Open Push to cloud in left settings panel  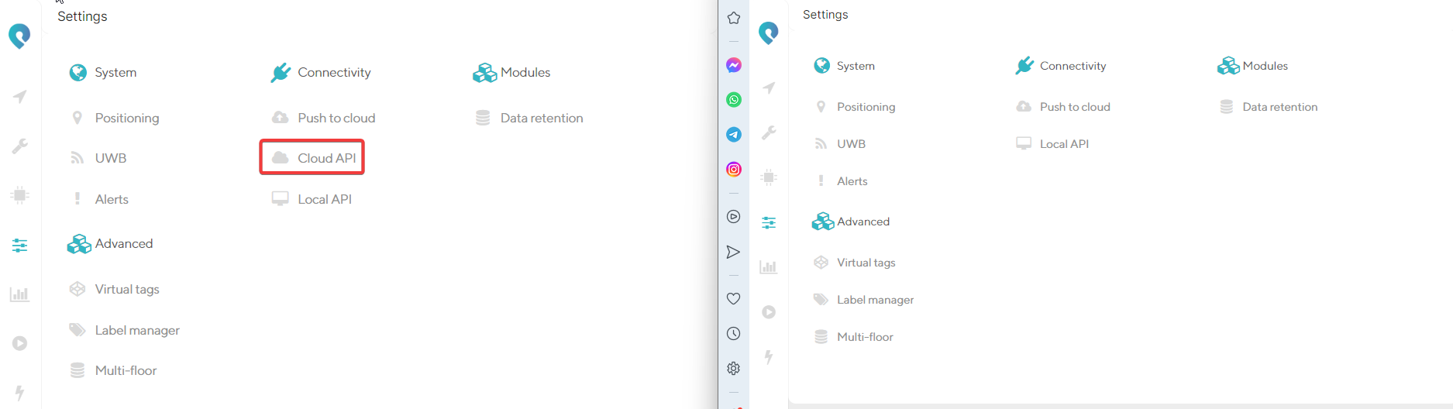tap(336, 118)
